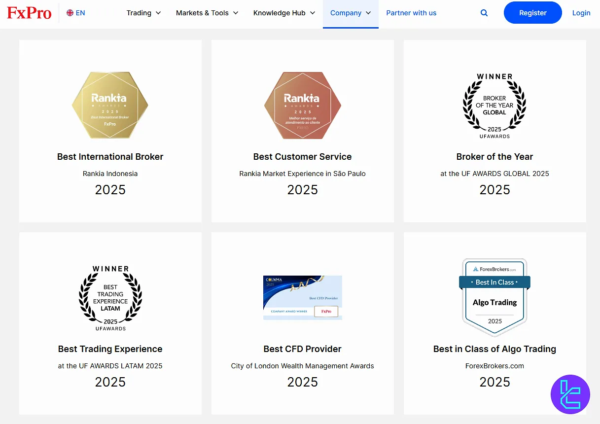Screen dimensions: 600x424
Task: Click the FxPro logo
Action: 29,13
